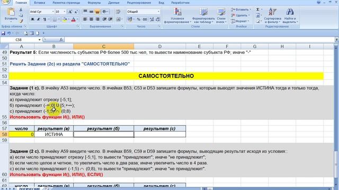Screen dimensions: 339x190
Task: Click the text orientation icon
Action: click(105, 12)
